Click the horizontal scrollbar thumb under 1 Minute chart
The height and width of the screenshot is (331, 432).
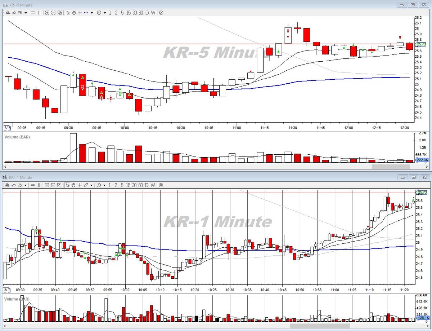point(320,326)
